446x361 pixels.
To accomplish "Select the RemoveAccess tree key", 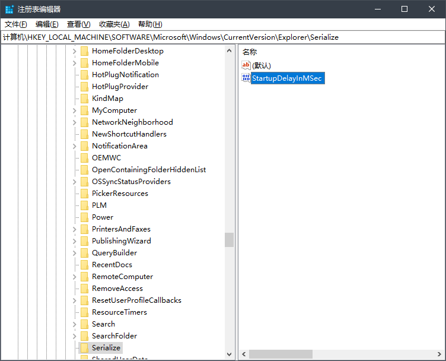I will point(117,289).
